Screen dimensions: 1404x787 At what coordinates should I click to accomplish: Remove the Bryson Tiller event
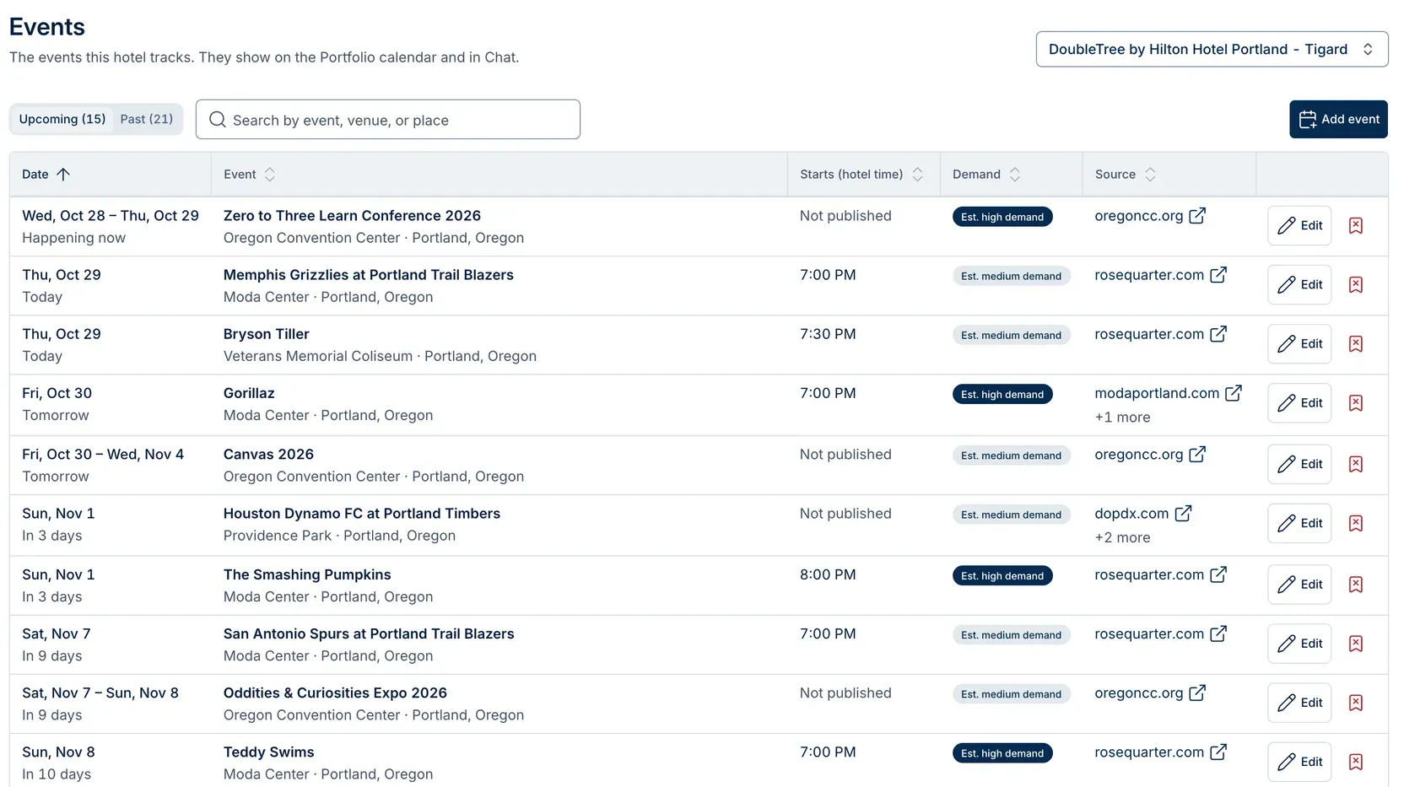(1356, 343)
